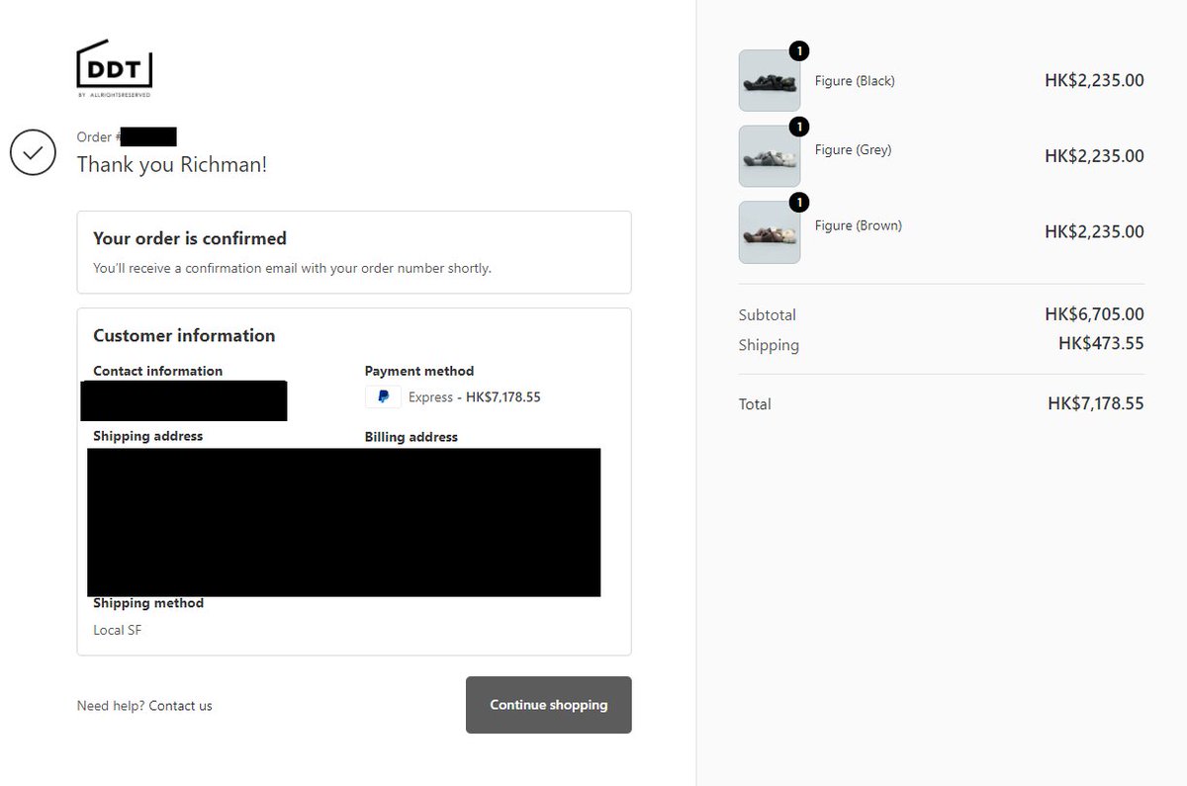Click the Figure (Black) price
The width and height of the screenshot is (1187, 786).
coord(1094,81)
